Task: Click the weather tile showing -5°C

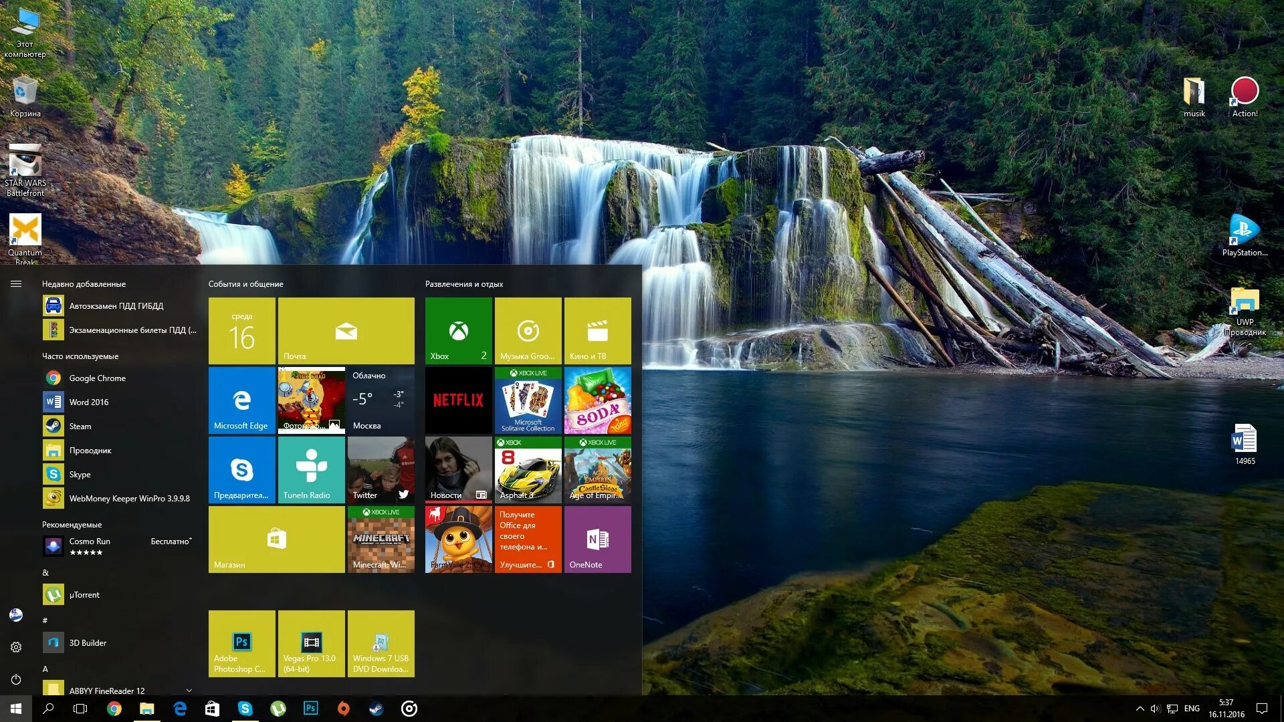Action: (381, 399)
